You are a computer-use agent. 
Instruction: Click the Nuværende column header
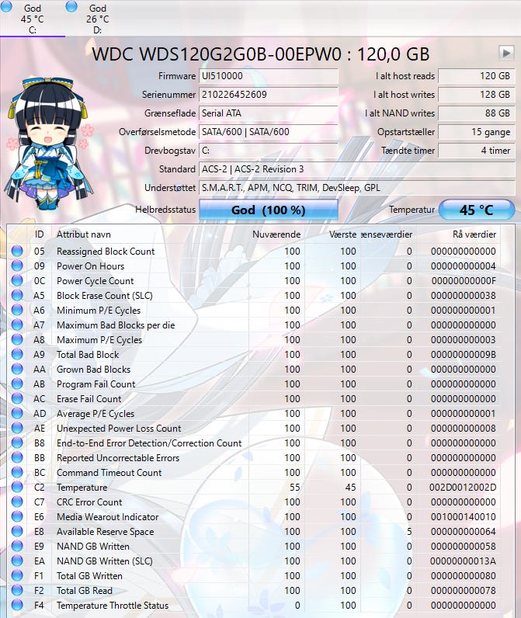click(x=276, y=234)
